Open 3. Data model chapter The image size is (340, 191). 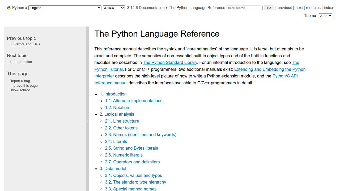coord(113,169)
